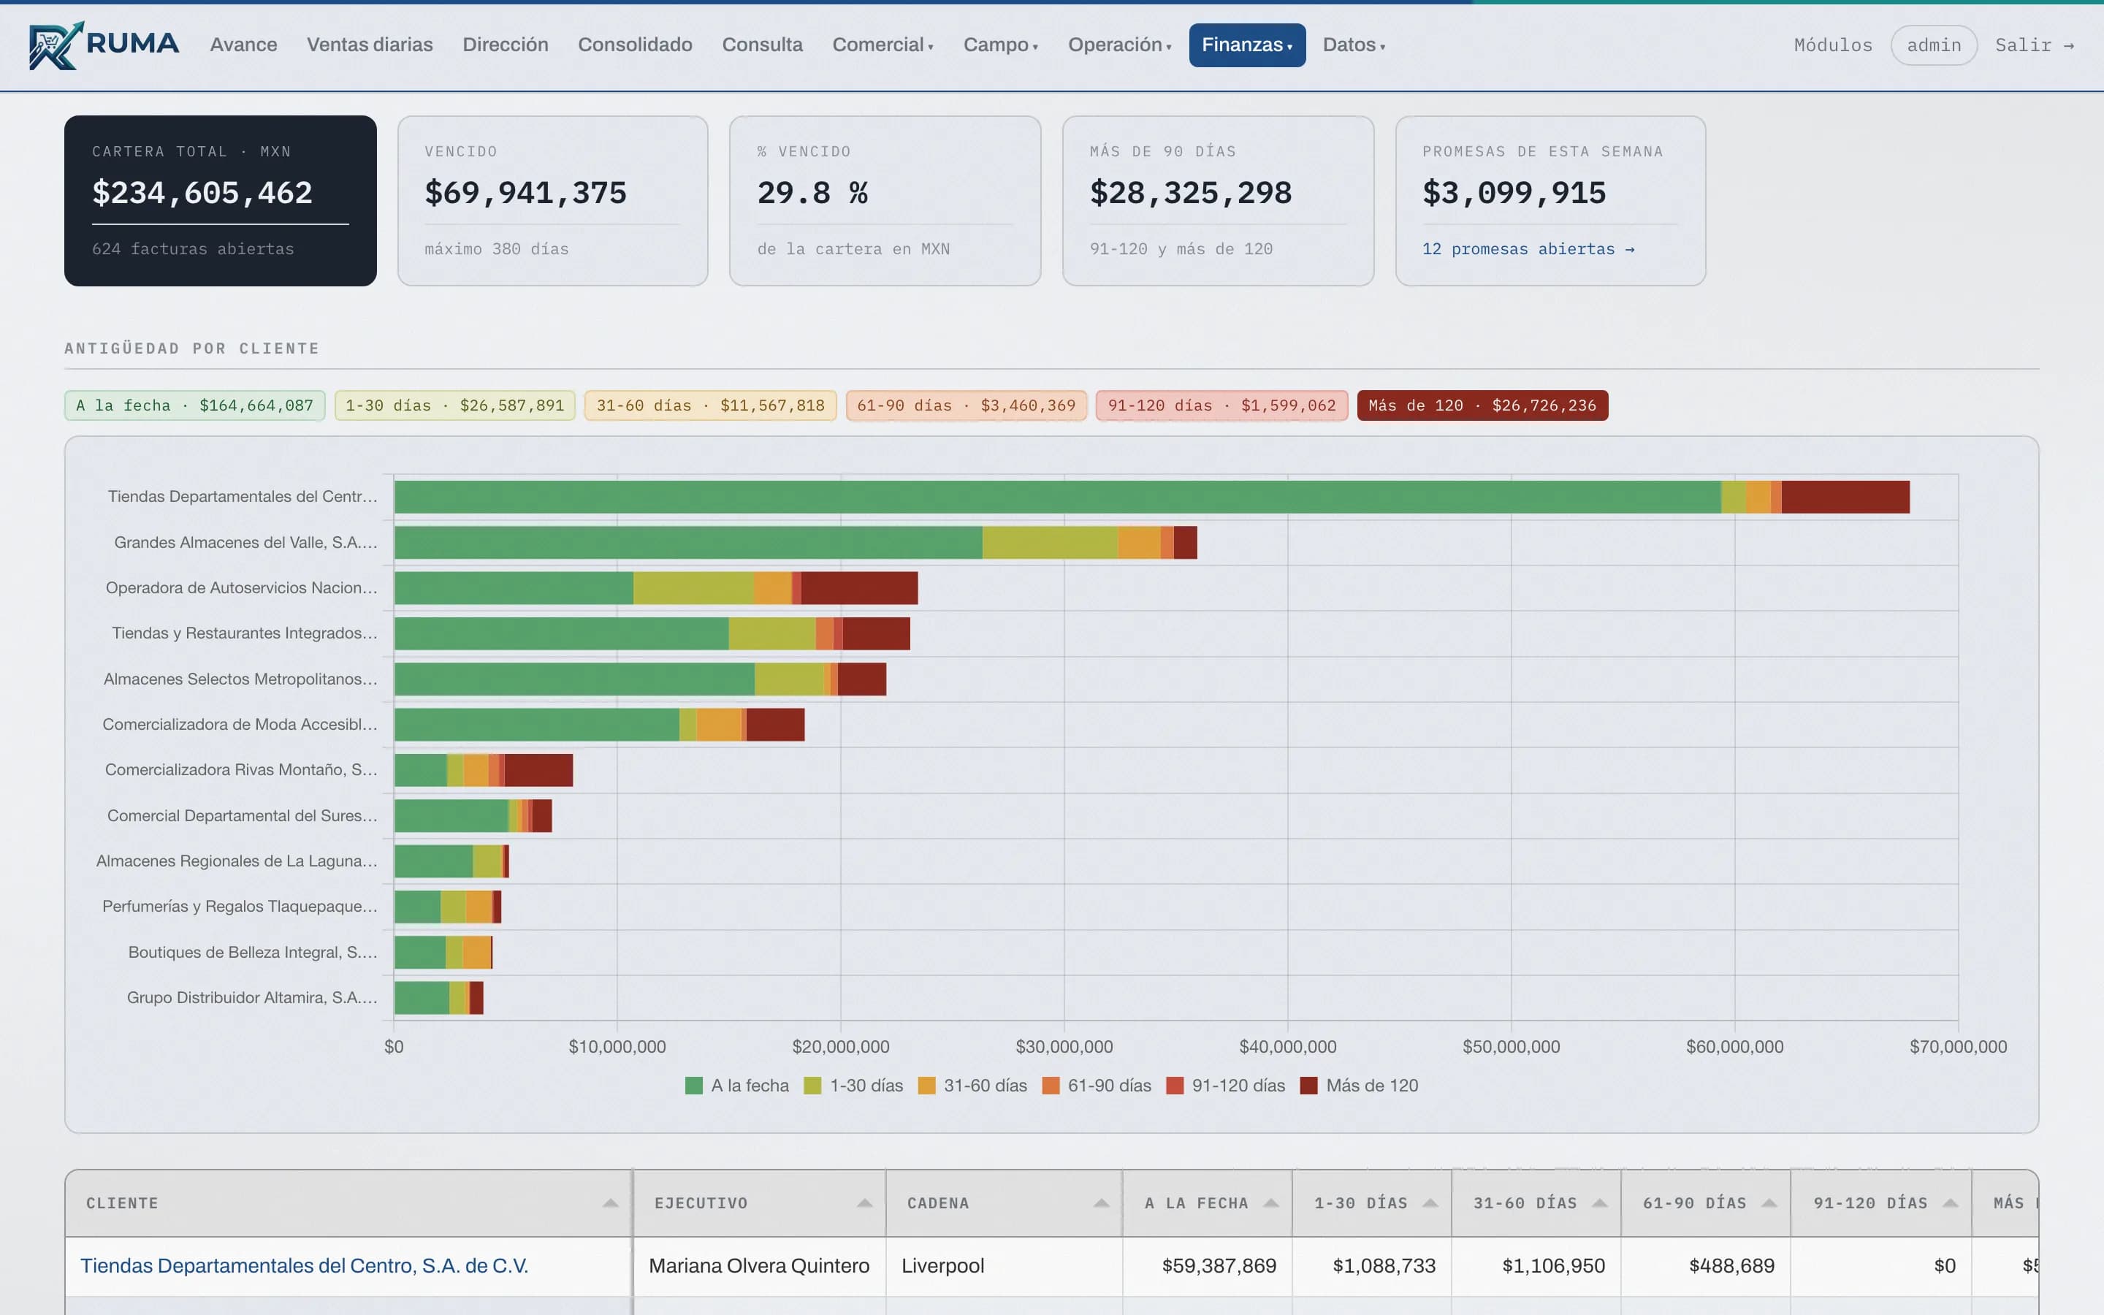Click the 'Mariana Olvera Quintero' table cell

pos(758,1265)
